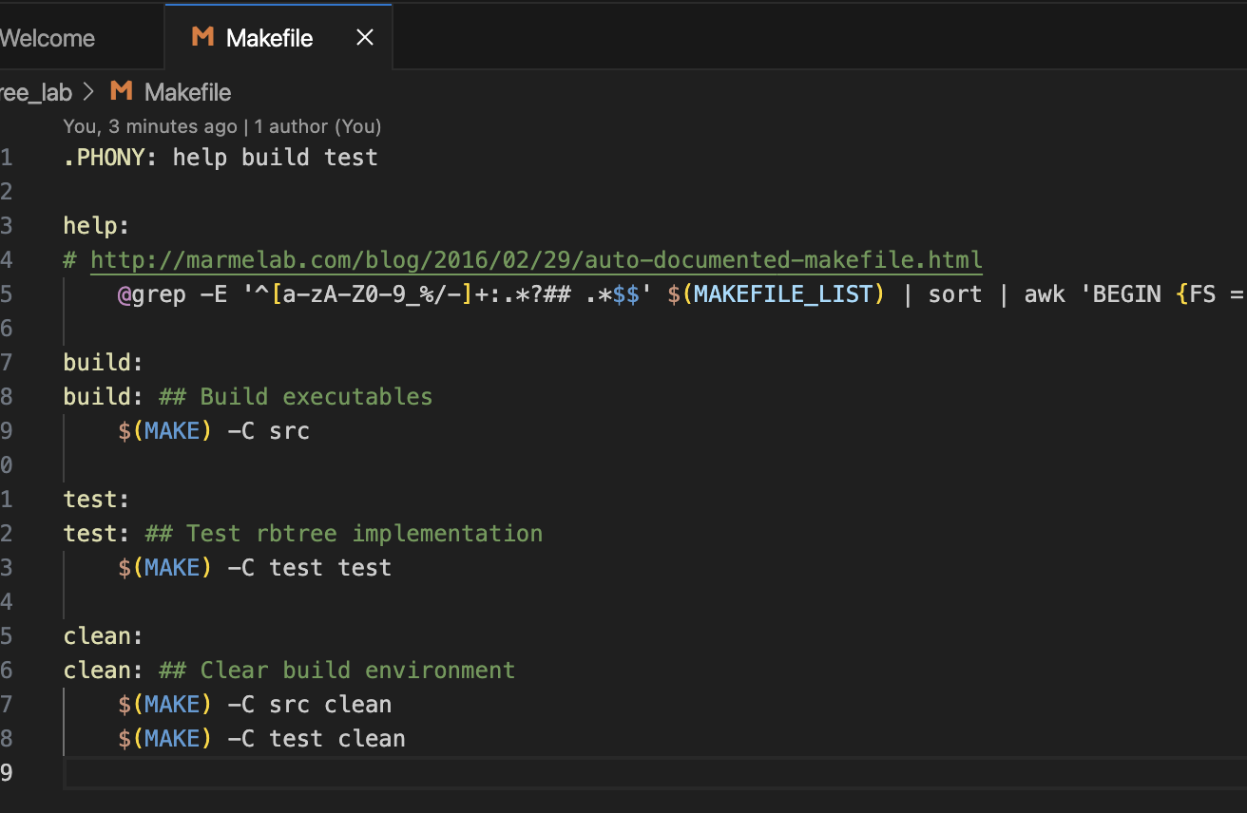1247x813 pixels.
Task: Open the marmelab.com auto-documented-makefile link
Action: (536, 259)
